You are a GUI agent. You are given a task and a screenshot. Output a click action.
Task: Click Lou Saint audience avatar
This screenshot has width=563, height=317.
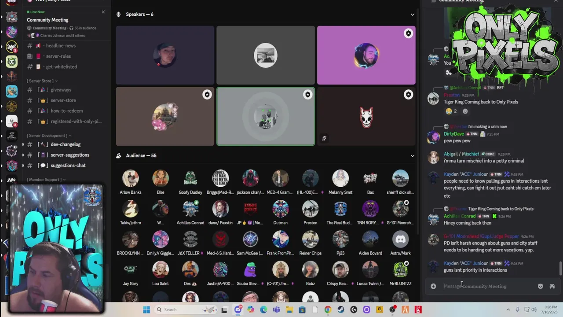161,269
